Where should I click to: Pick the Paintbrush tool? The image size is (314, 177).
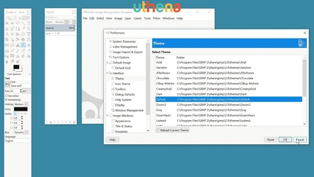(18, 50)
